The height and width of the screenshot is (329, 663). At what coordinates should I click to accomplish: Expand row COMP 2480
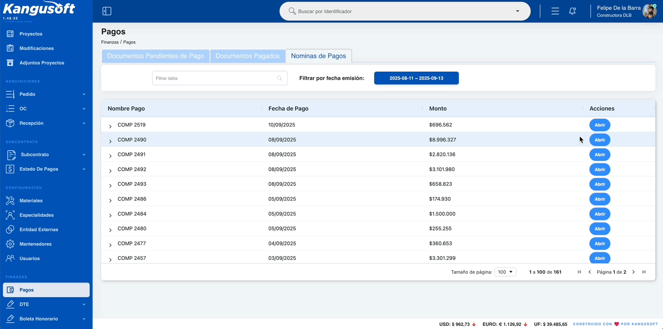(x=110, y=230)
